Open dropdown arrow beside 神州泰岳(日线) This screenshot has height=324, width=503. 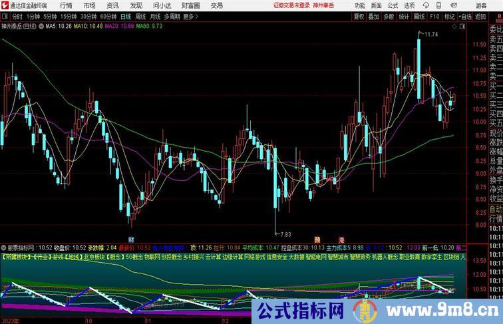[x=41, y=27]
